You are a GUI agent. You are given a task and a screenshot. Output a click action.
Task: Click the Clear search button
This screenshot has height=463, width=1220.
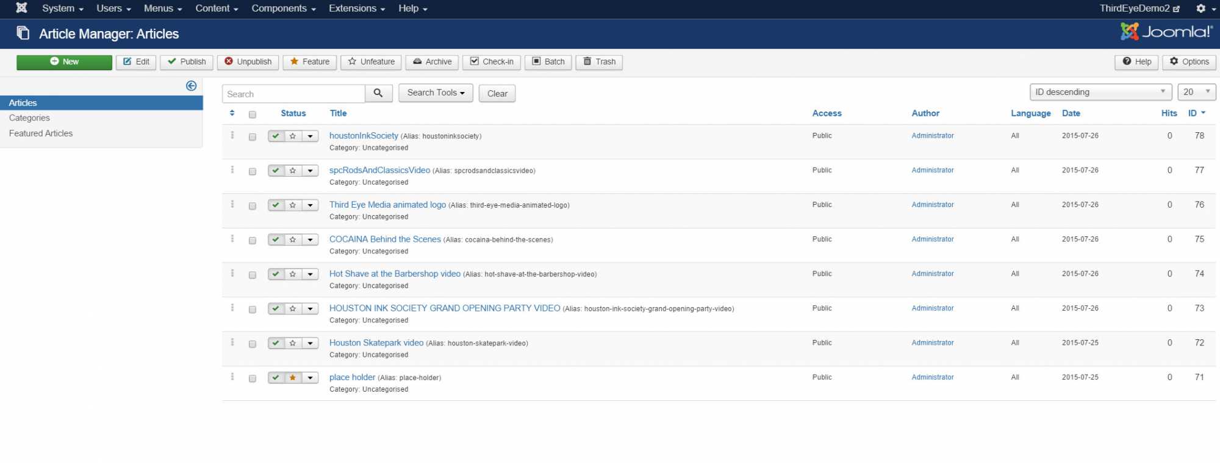pos(497,93)
